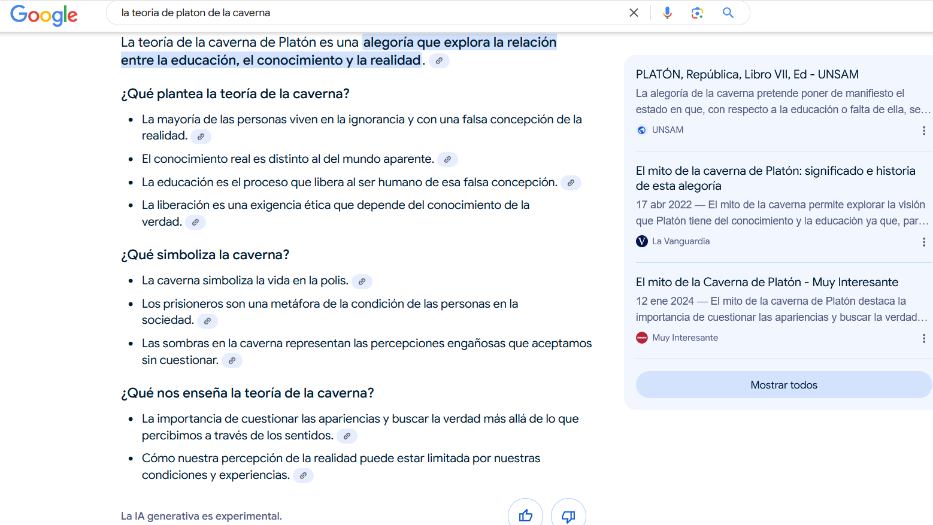
Task: Give thumbs down feedback on AI answer
Action: tap(568, 515)
